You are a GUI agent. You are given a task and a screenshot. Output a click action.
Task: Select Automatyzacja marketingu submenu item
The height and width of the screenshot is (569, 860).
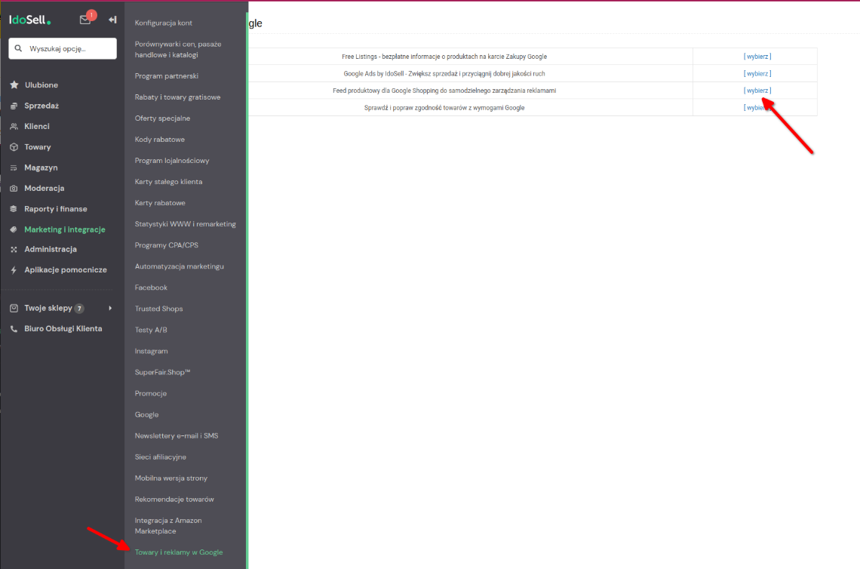[180, 266]
